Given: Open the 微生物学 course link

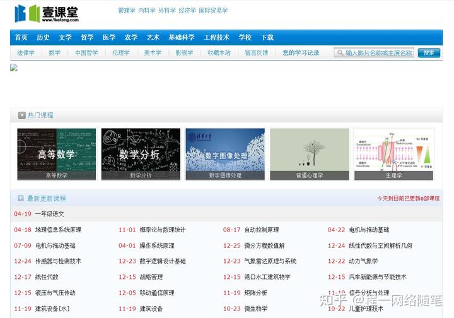Looking at the screenshot, I should 255,309.
